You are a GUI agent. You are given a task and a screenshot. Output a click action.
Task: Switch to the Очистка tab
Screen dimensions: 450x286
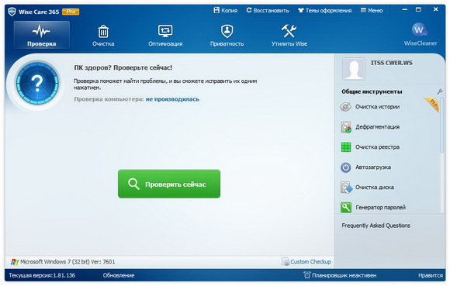(x=103, y=35)
